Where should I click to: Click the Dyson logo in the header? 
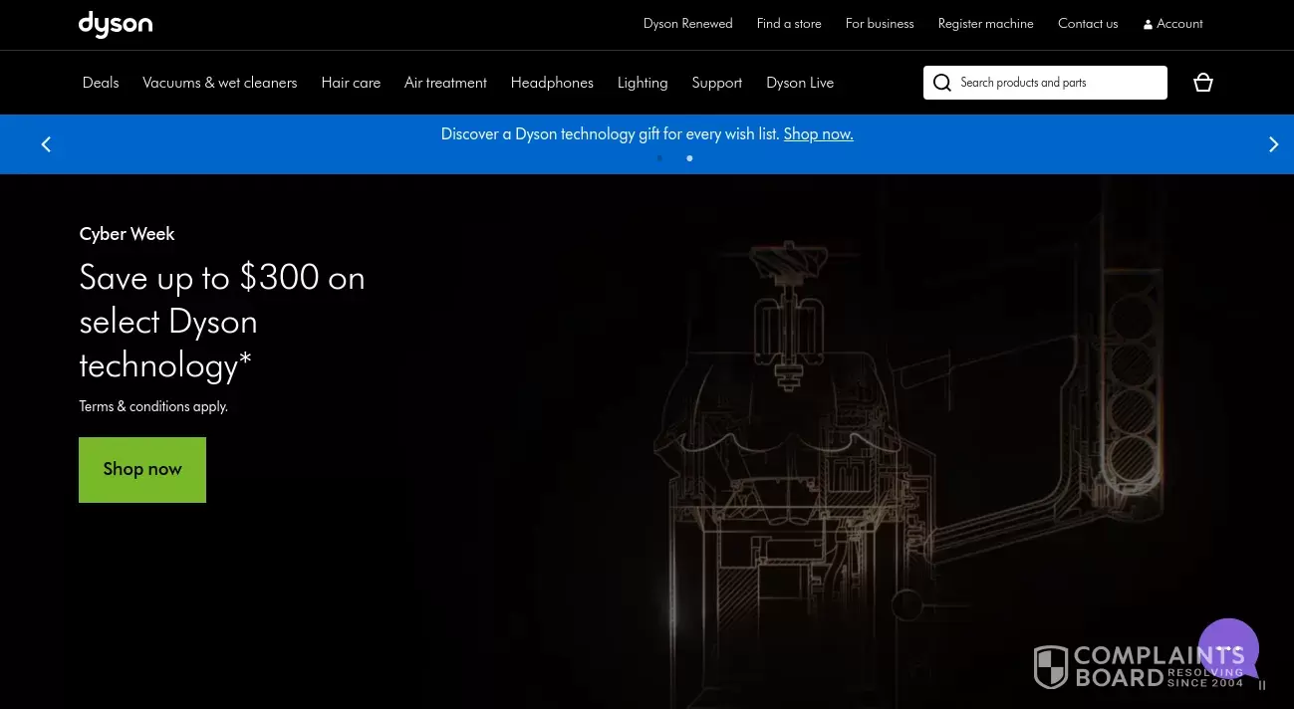click(116, 24)
